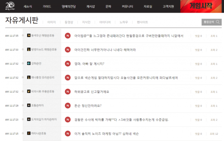Click avatar icon of AM 11:17:33 post author
Viewport: 224px width, 141px height.
(29, 49)
